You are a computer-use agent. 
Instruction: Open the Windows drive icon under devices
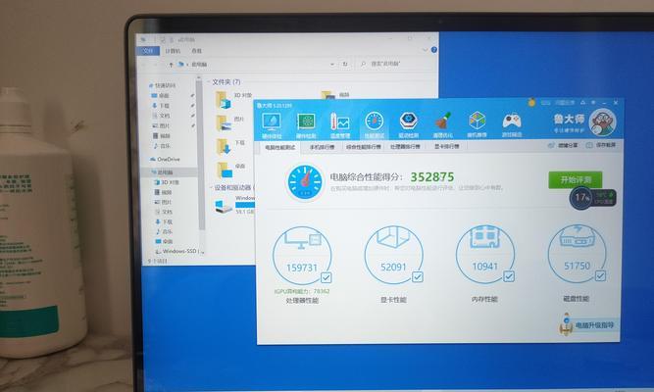pyautogui.click(x=224, y=207)
